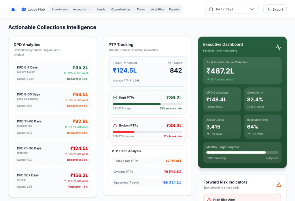Open the Smartviews tab

60,9
